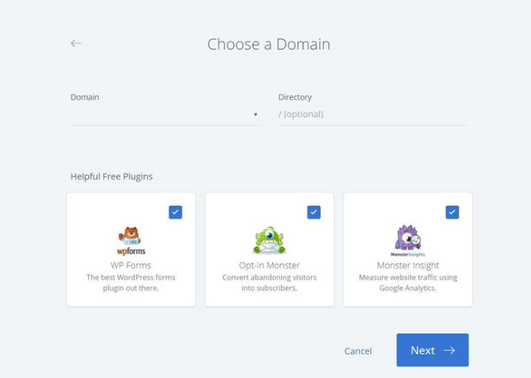Click the back arrow icon
Viewport: 531px width, 378px height.
(x=76, y=43)
